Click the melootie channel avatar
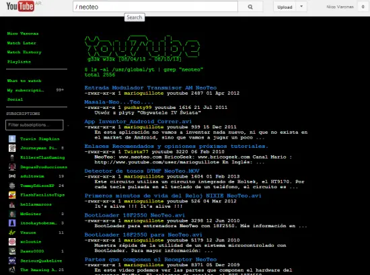Viewport: 370px width, 275px height. tap(12, 242)
